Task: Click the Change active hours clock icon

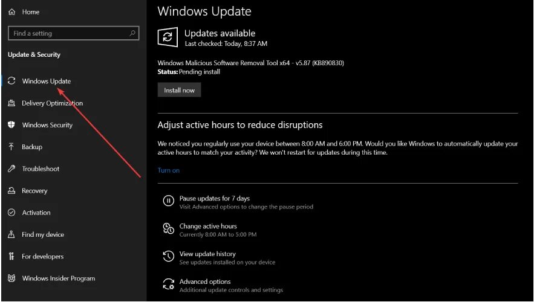Action: (168, 228)
